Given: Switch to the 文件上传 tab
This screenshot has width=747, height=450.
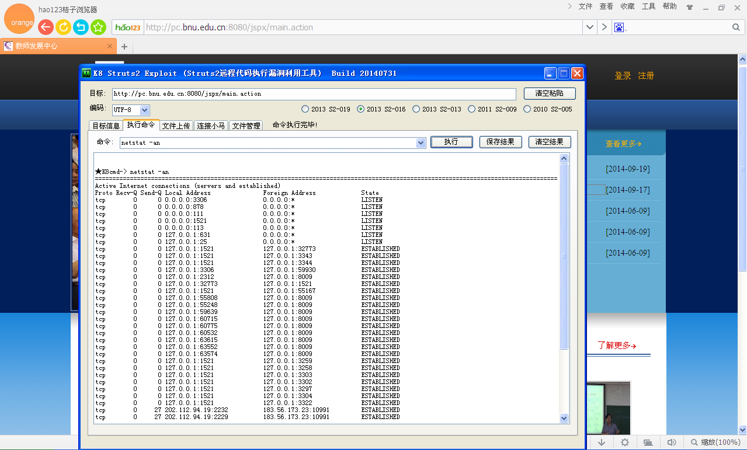Looking at the screenshot, I should click(x=176, y=125).
